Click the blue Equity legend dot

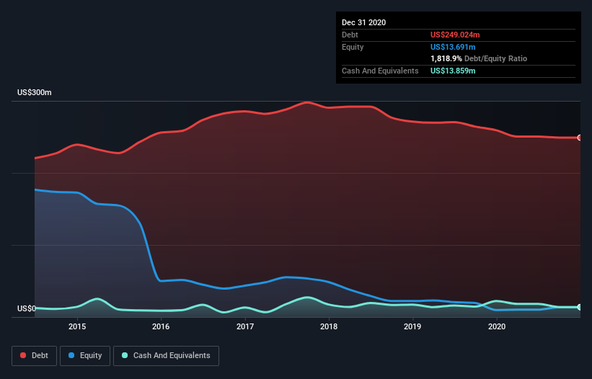point(71,355)
